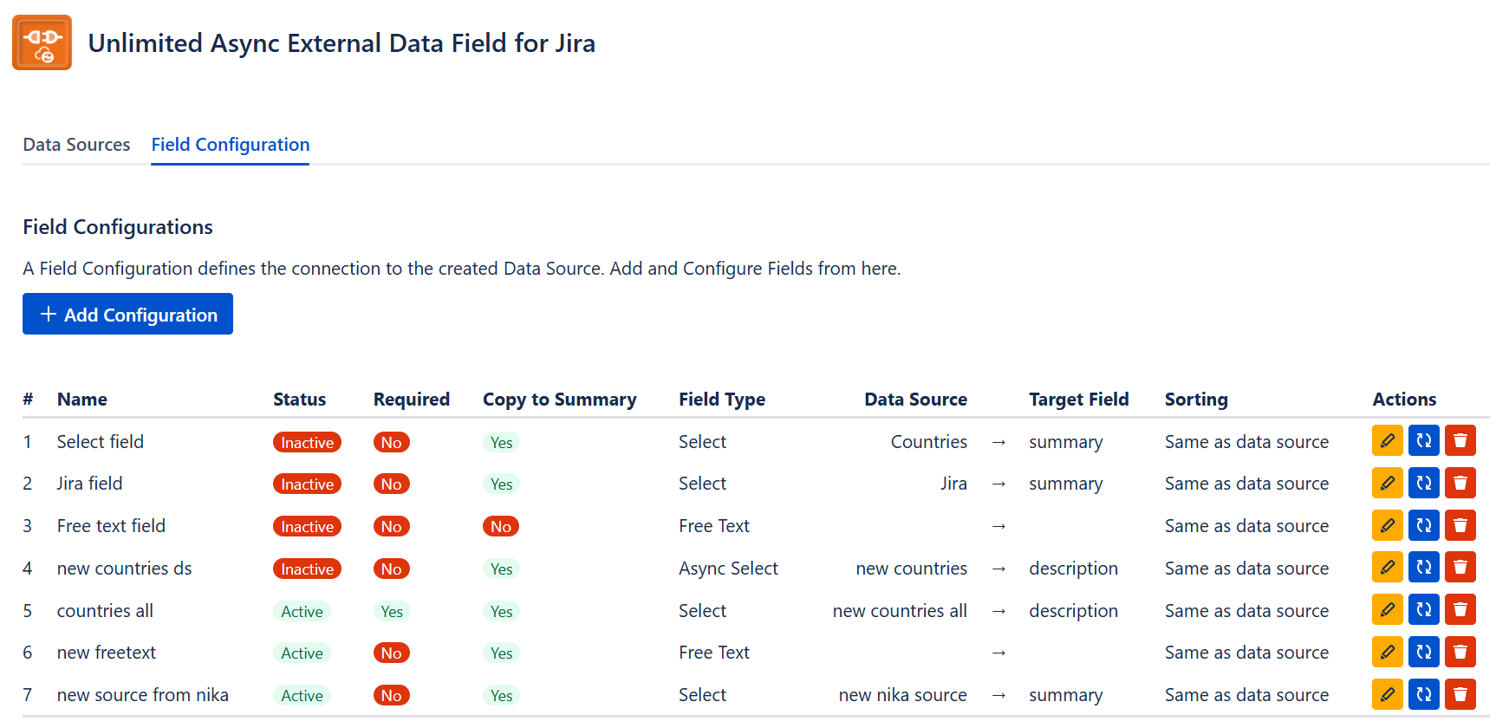Click the Name column header
This screenshot has width=1509, height=728.
(x=82, y=400)
